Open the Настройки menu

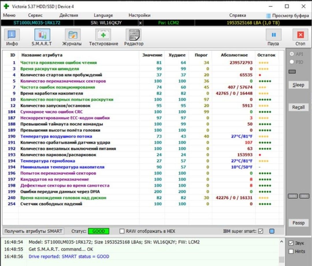[x=140, y=15]
